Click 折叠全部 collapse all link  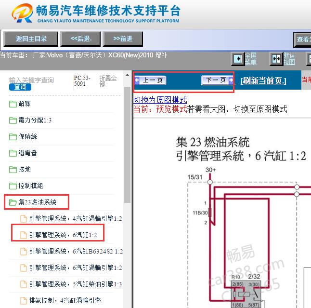click(x=108, y=81)
